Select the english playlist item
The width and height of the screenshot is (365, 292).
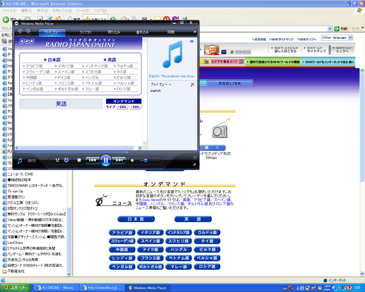click(x=156, y=91)
